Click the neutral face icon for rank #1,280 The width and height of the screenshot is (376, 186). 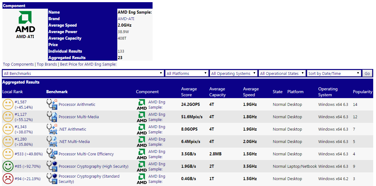tap(8, 141)
